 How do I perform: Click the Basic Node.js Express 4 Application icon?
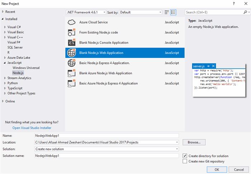[72, 63]
